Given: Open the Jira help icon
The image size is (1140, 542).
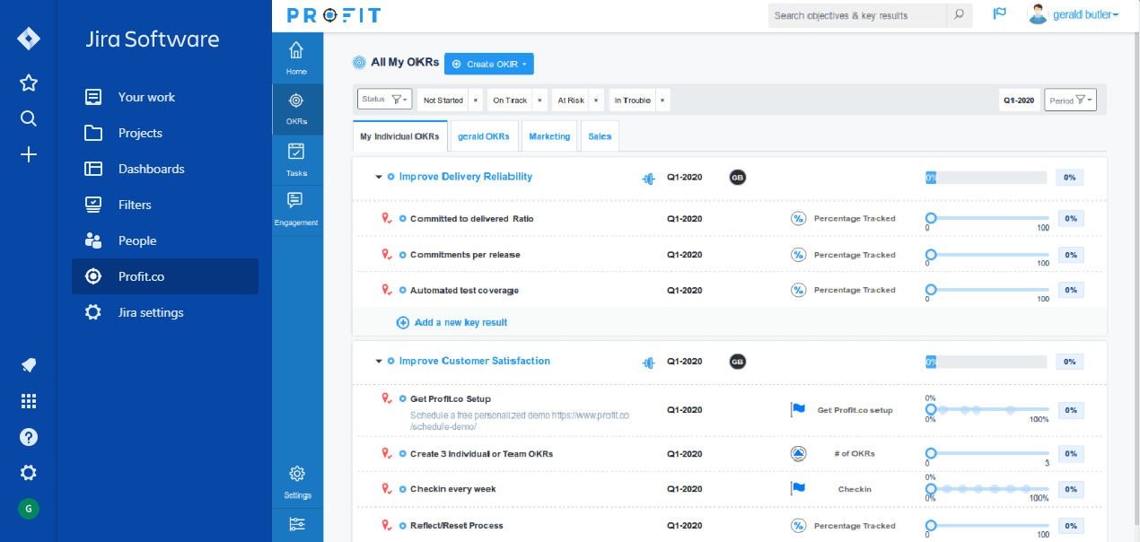Looking at the screenshot, I should 29,437.
